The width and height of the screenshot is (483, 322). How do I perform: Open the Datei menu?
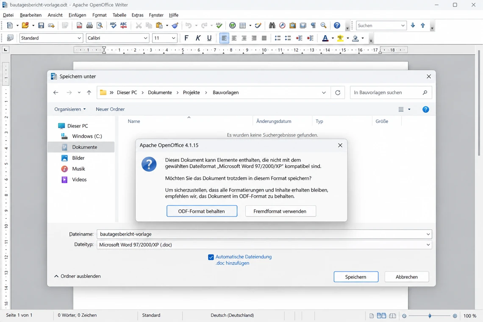(8, 15)
